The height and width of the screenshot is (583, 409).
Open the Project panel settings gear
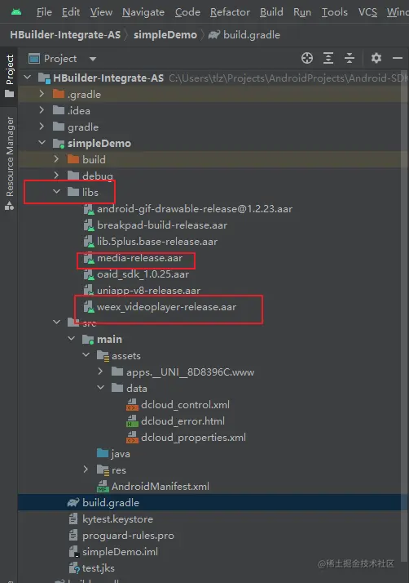pos(376,58)
